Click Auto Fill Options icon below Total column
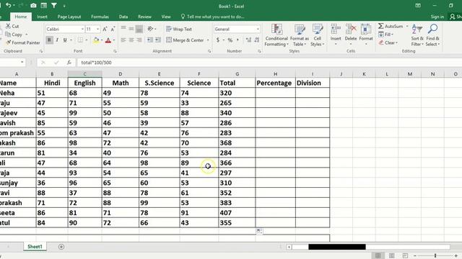Image resolution: width=462 pixels, height=259 pixels. 259,232
